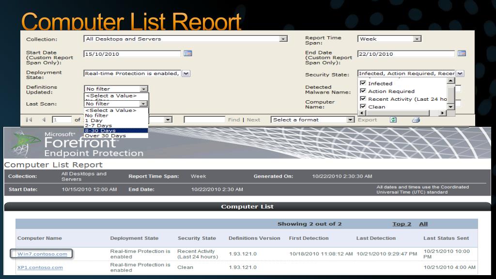Click the Deployment State column header

(x=134, y=238)
